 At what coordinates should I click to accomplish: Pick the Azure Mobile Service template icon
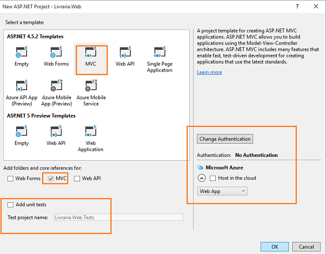pos(91,86)
